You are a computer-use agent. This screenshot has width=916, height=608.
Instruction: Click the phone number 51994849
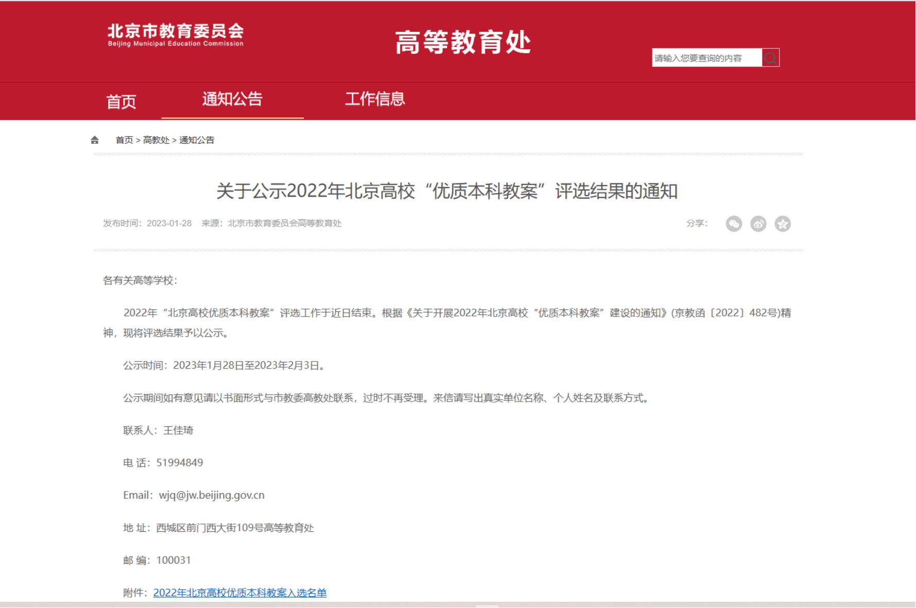pyautogui.click(x=180, y=463)
